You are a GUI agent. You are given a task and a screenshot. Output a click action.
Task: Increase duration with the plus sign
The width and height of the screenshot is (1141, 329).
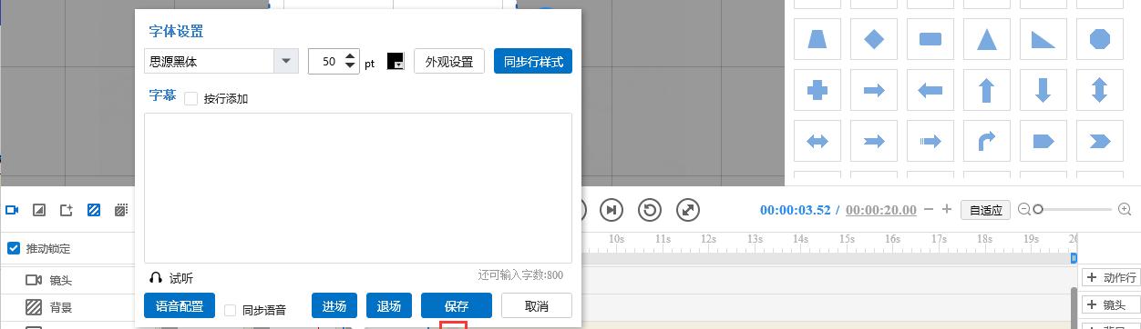947,209
